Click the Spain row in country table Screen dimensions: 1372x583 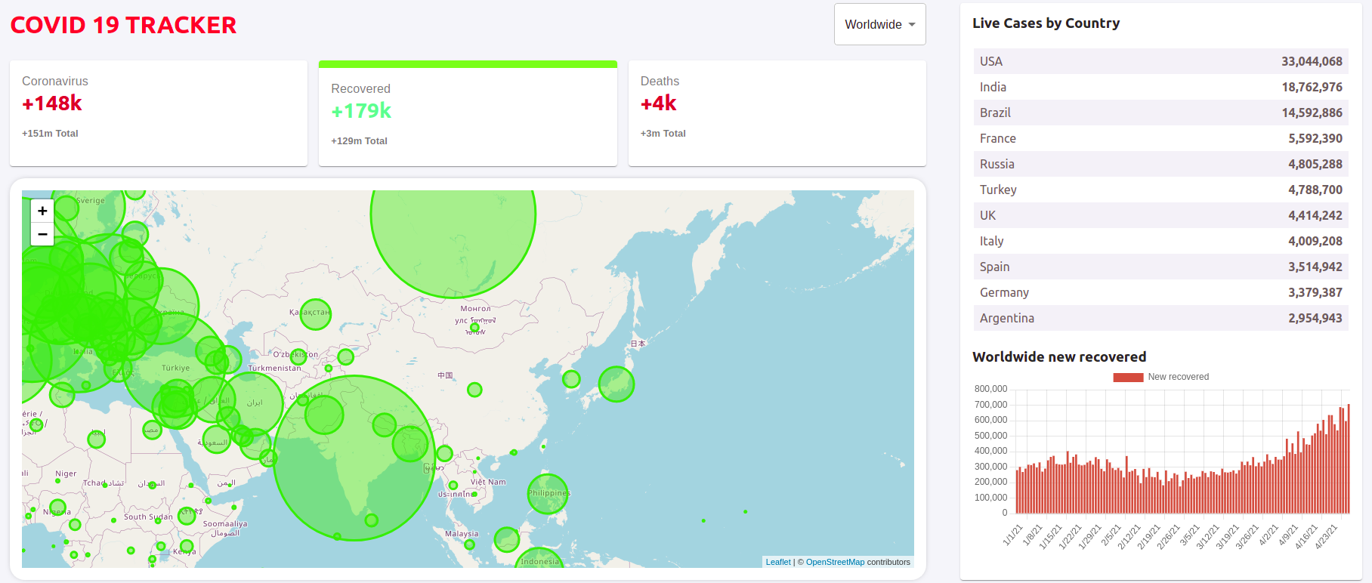[1161, 267]
